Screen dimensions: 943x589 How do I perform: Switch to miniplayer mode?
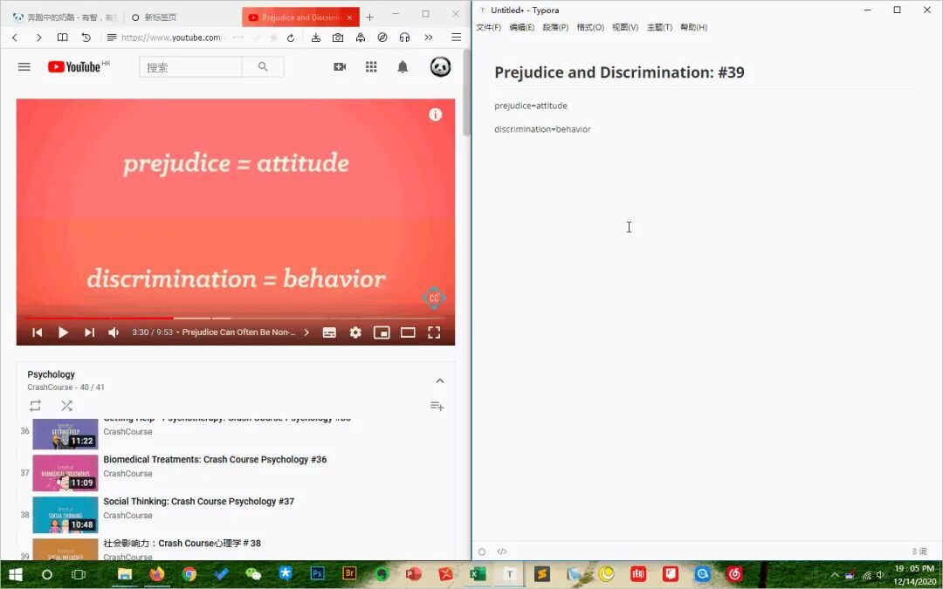point(382,332)
